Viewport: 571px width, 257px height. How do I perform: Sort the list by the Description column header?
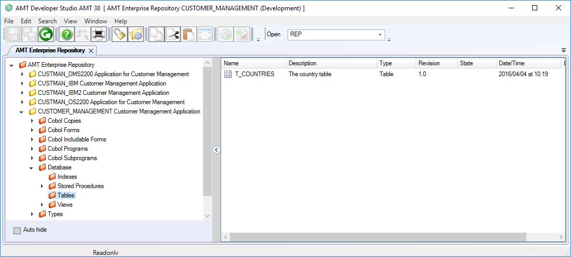click(x=332, y=63)
